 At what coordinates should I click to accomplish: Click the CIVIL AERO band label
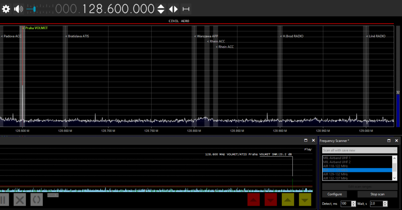coord(179,21)
